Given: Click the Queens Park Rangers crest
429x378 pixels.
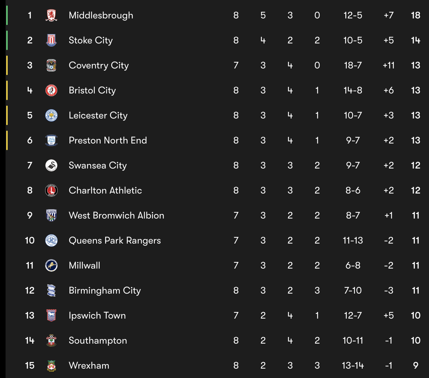Looking at the screenshot, I should click(x=51, y=240).
